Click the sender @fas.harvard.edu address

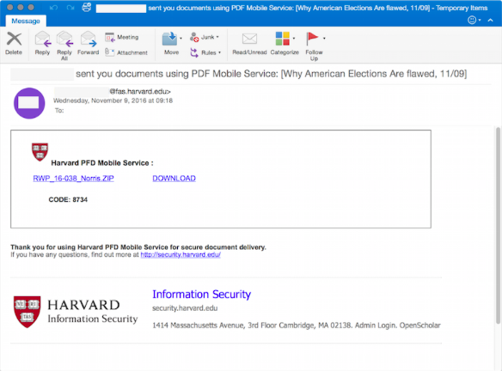pos(140,92)
